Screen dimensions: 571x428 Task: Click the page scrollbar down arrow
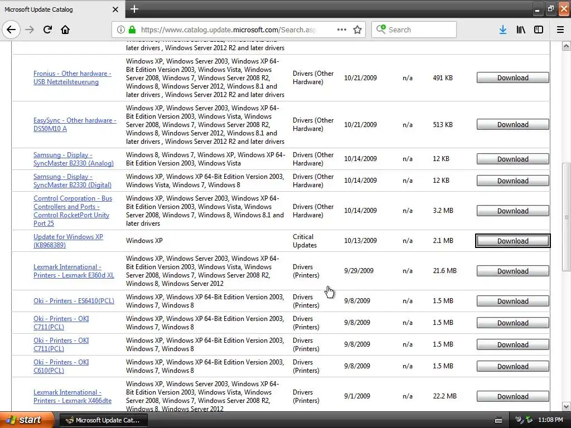click(x=567, y=406)
